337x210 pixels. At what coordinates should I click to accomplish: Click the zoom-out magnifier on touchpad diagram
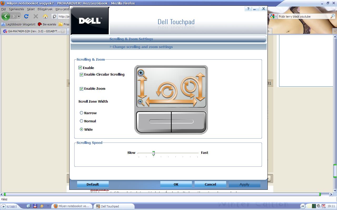pyautogui.click(x=141, y=102)
